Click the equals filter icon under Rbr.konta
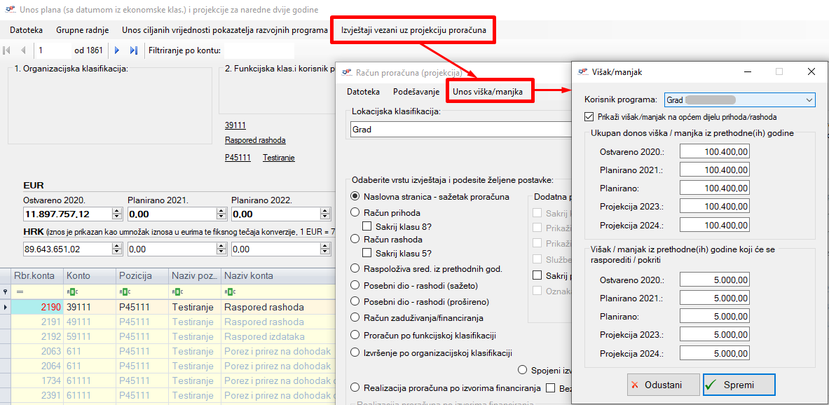Screen dimensions: 829x405 [x=19, y=291]
